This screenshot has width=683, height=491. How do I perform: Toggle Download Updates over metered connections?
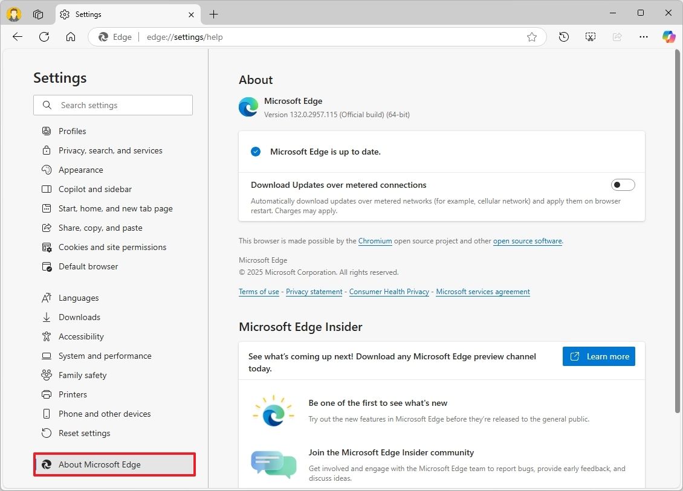point(623,184)
